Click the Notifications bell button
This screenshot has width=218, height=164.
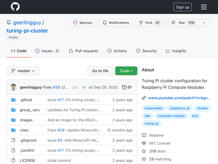(116, 23)
